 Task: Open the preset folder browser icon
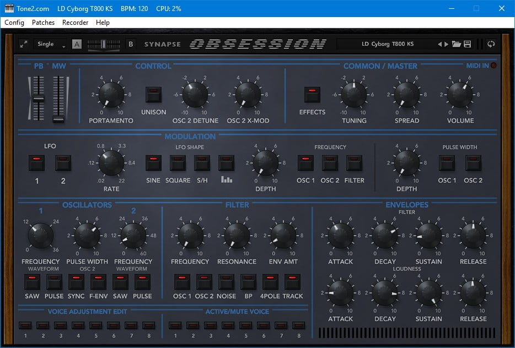coord(457,44)
